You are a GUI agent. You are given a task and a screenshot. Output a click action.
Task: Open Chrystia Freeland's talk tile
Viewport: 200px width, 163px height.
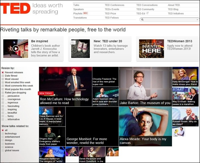click(x=105, y=77)
